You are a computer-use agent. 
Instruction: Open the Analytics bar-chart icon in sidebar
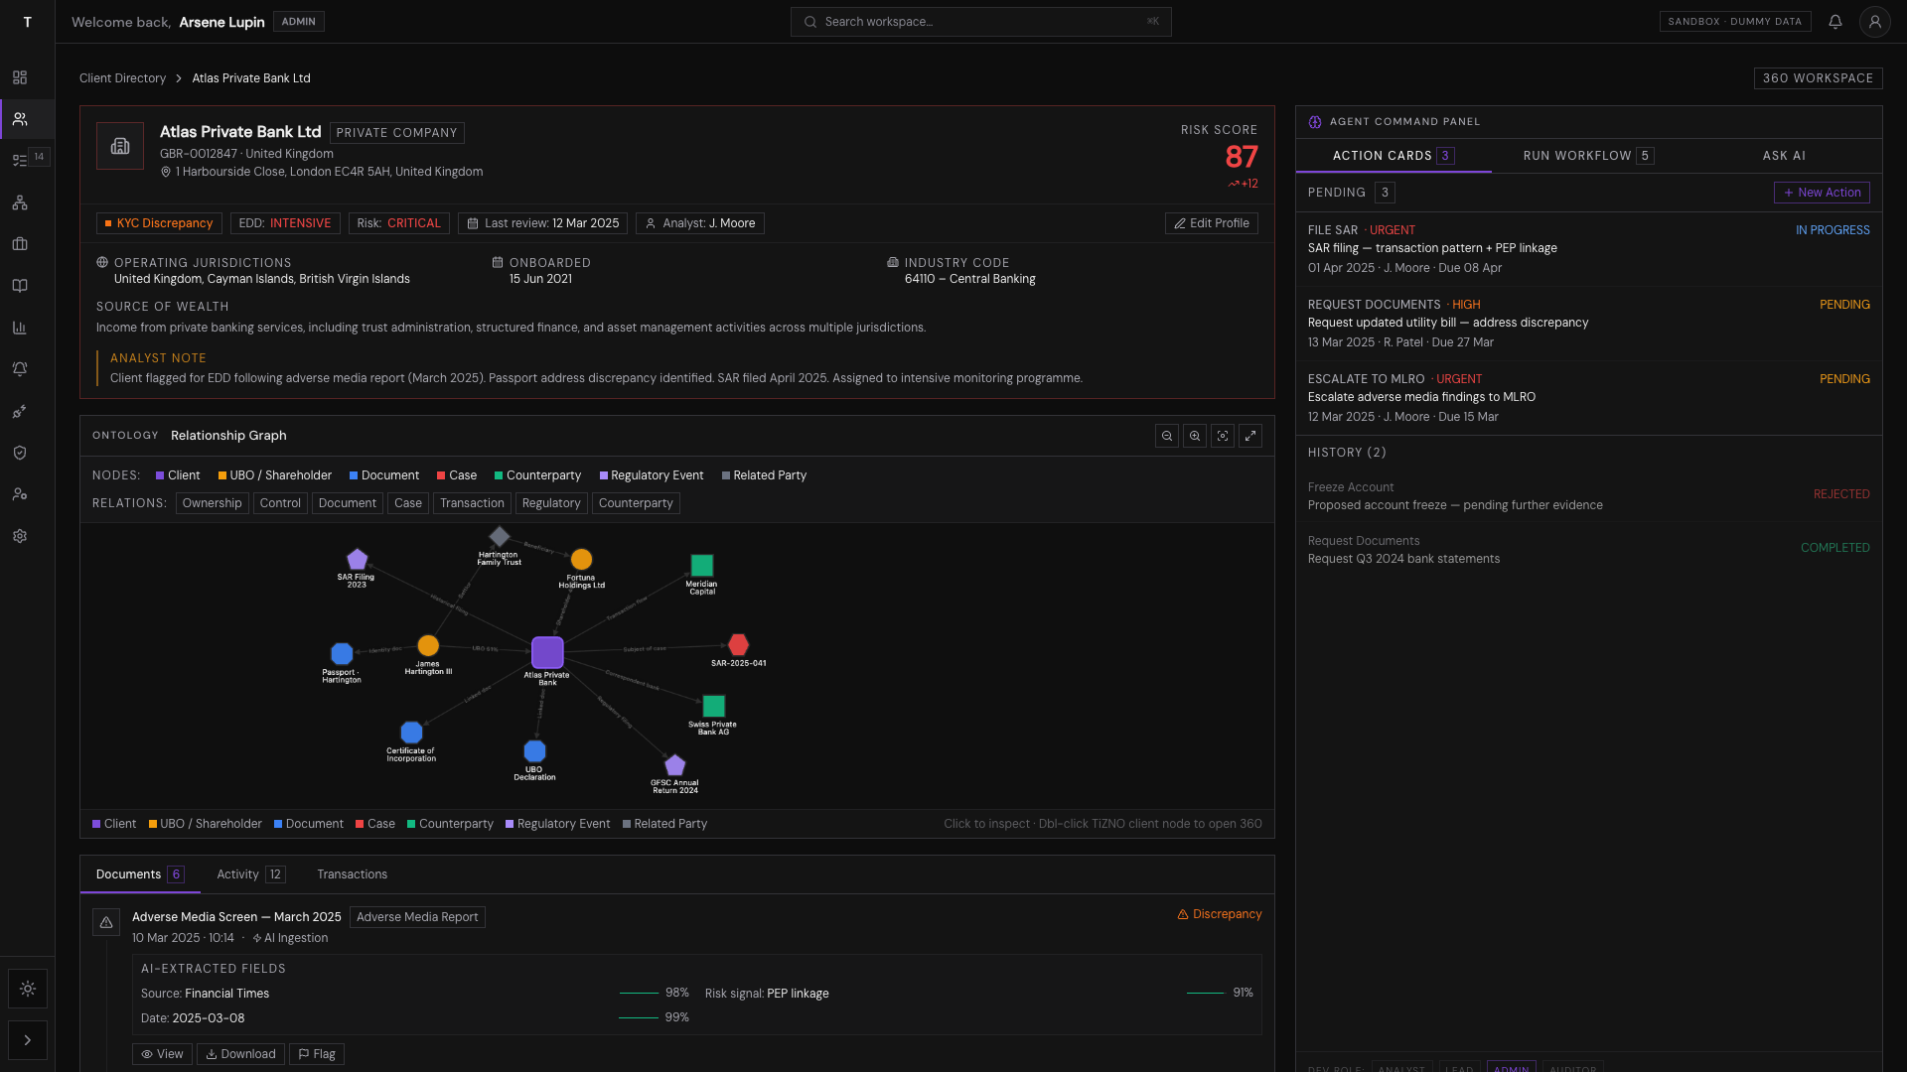[20, 328]
